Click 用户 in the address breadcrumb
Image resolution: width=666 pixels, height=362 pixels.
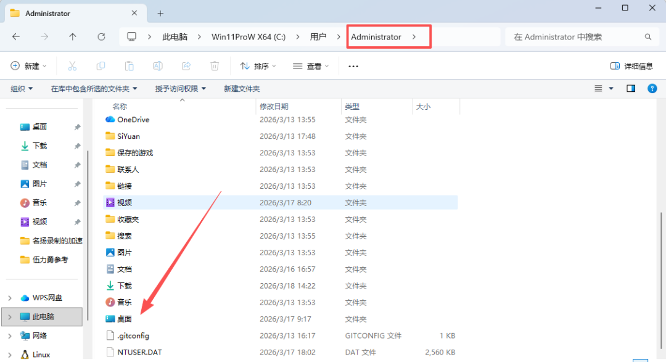point(318,37)
